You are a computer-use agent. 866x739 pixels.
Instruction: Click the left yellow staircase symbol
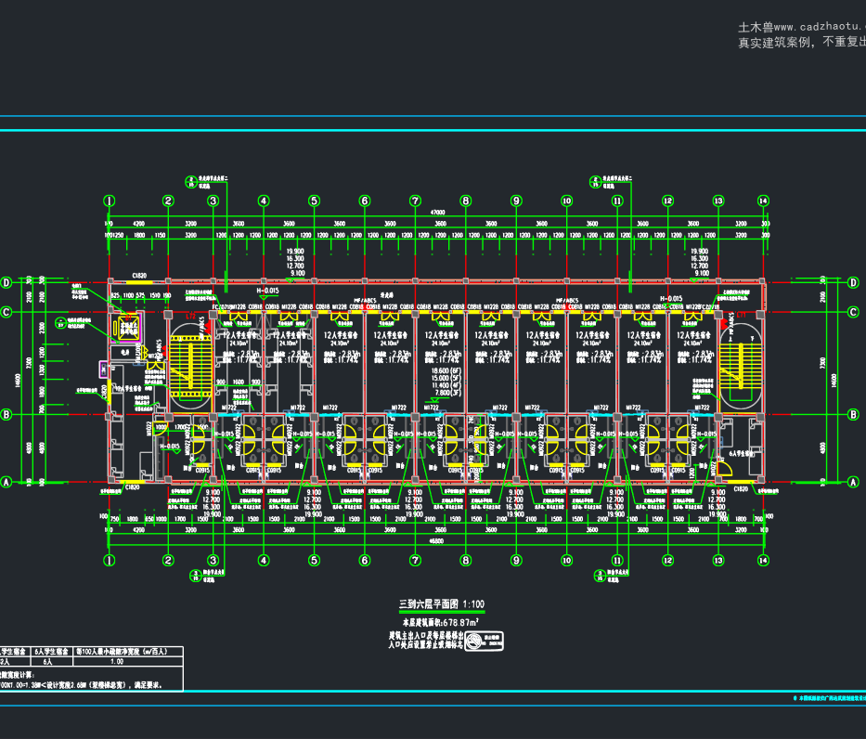[190, 368]
